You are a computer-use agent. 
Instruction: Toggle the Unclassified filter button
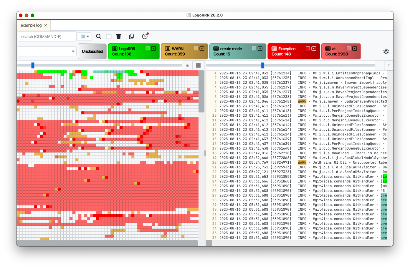[x=92, y=51]
